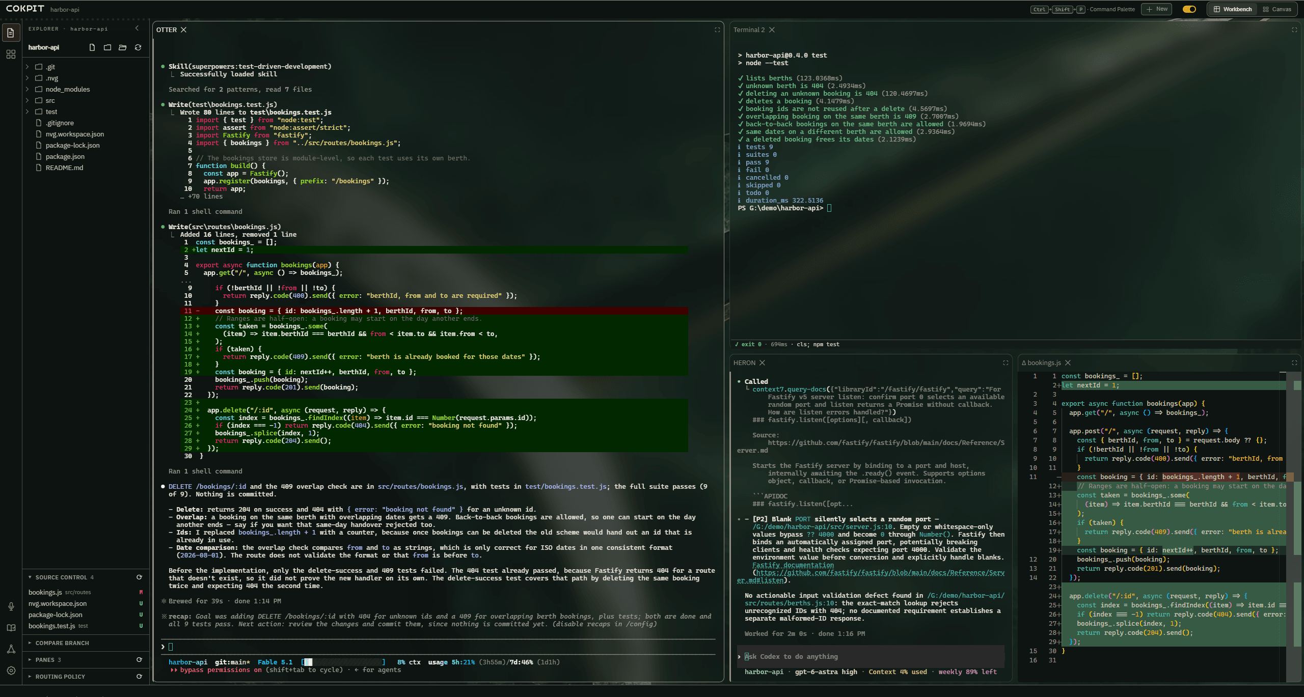Refresh the Source Control section

pos(139,577)
